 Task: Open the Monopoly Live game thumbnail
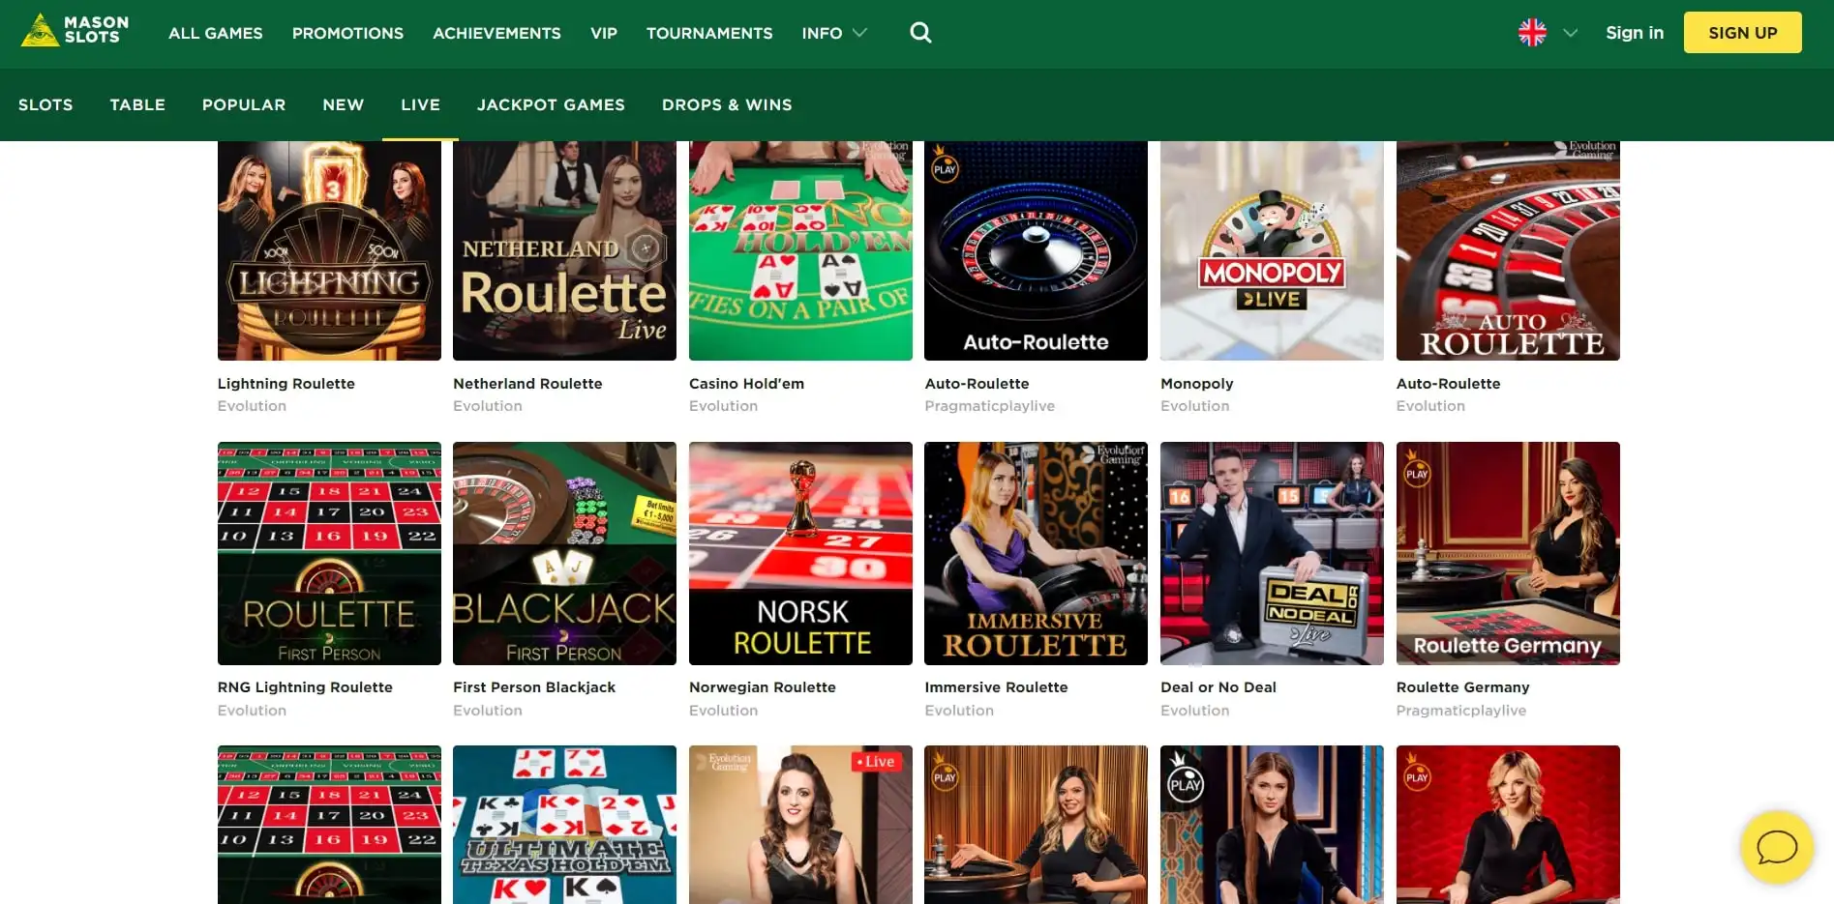(1271, 251)
